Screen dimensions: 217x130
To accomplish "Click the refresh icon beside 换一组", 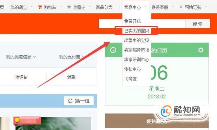I will click(x=70, y=101).
